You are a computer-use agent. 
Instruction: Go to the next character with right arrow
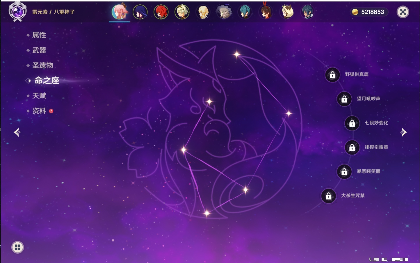point(403,132)
